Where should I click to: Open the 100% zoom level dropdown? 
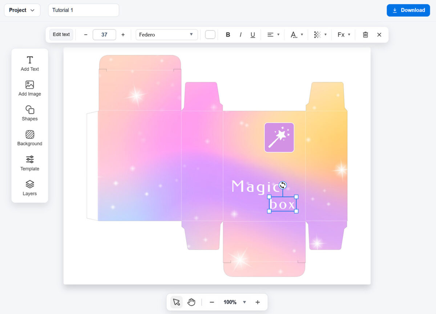[235, 302]
